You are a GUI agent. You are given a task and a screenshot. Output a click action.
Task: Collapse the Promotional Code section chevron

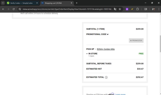point(108,34)
